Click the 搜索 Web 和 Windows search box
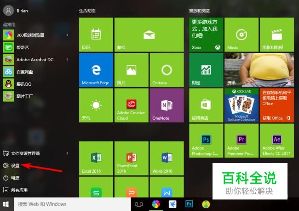The height and width of the screenshot is (211, 299). [x=72, y=204]
